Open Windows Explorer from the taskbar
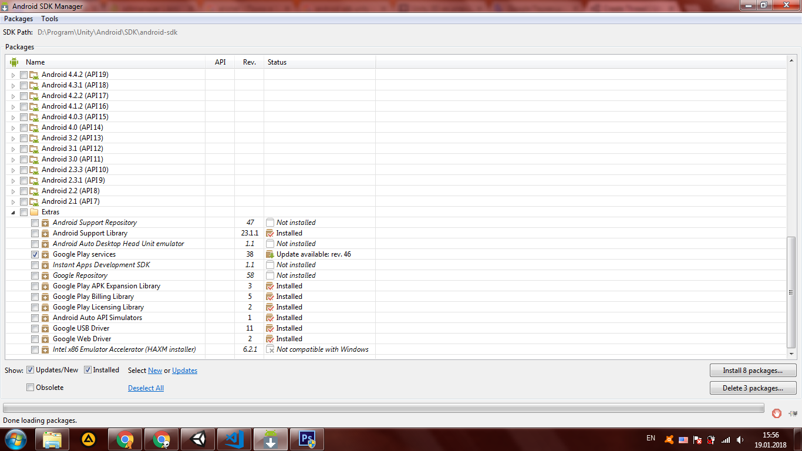This screenshot has width=802, height=451. [x=52, y=439]
